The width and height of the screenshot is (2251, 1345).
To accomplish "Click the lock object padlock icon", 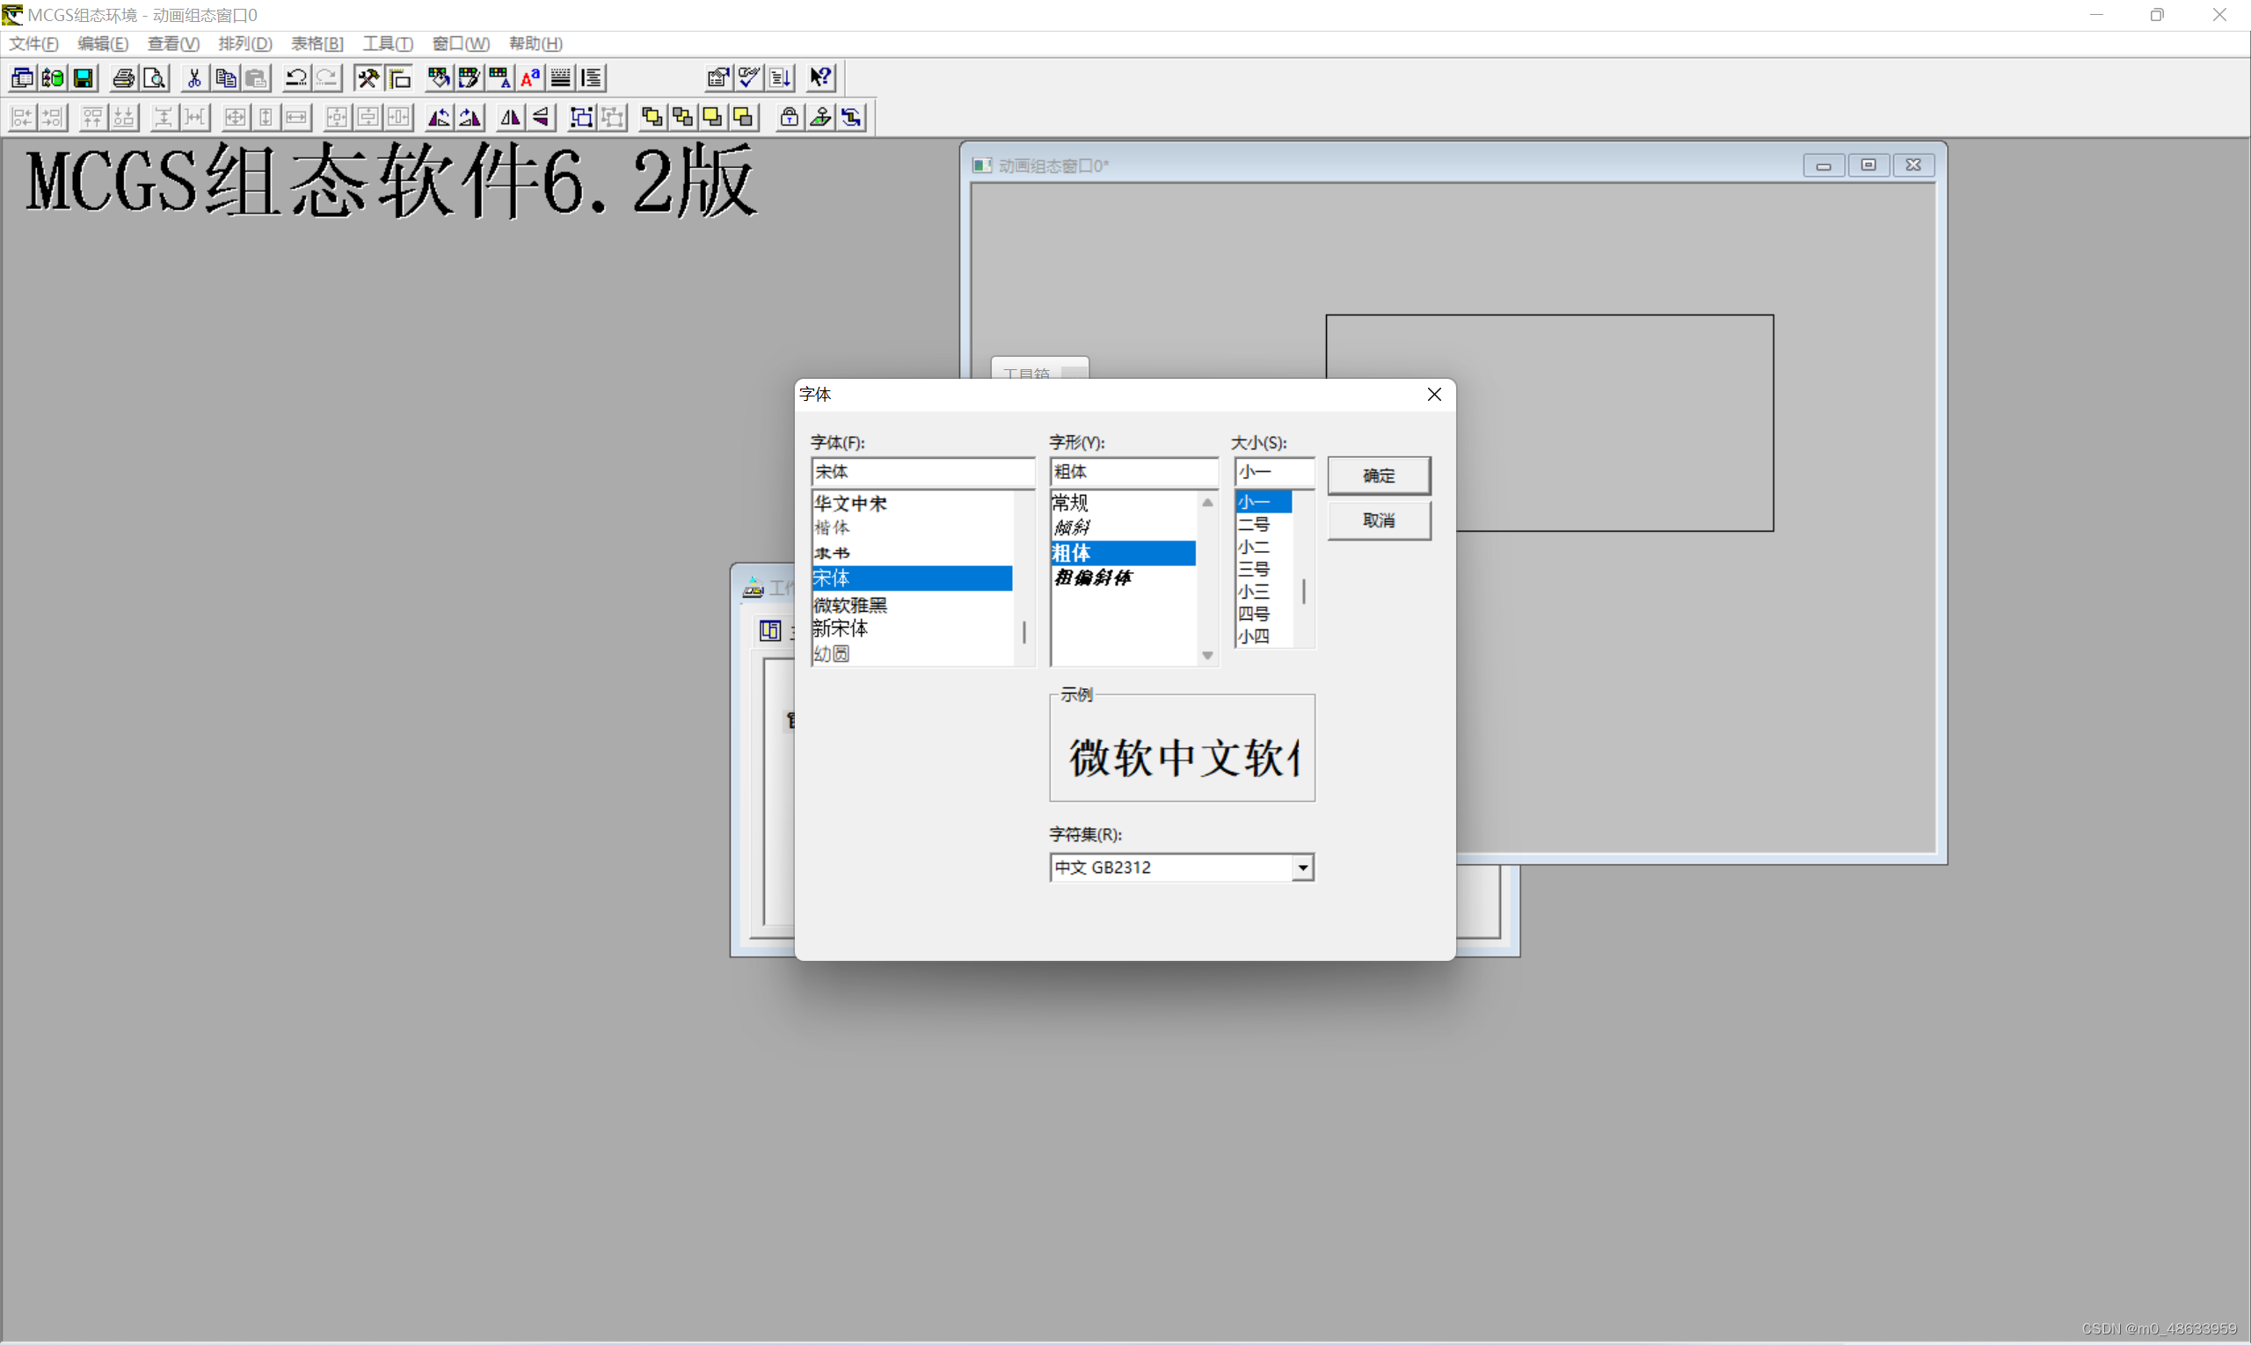I will [x=789, y=117].
